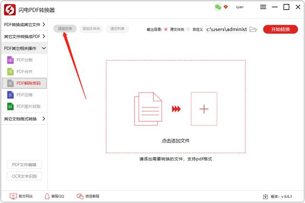Open 微信客服 link text
The height and width of the screenshot is (203, 305).
click(x=92, y=196)
